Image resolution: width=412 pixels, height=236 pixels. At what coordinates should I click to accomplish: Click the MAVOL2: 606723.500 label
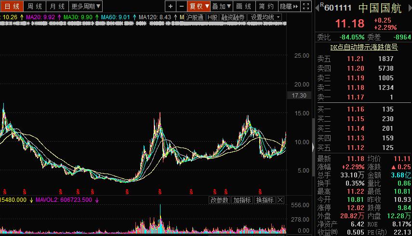pos(64,200)
